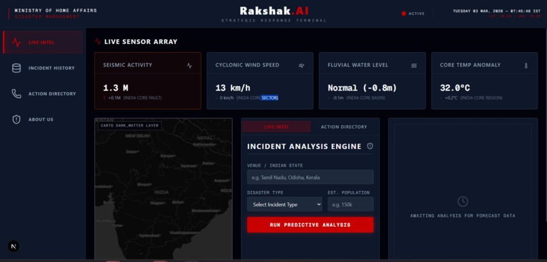This screenshot has height=262, width=547.
Task: Click Run Predictive Analysis button
Action: pyautogui.click(x=310, y=225)
